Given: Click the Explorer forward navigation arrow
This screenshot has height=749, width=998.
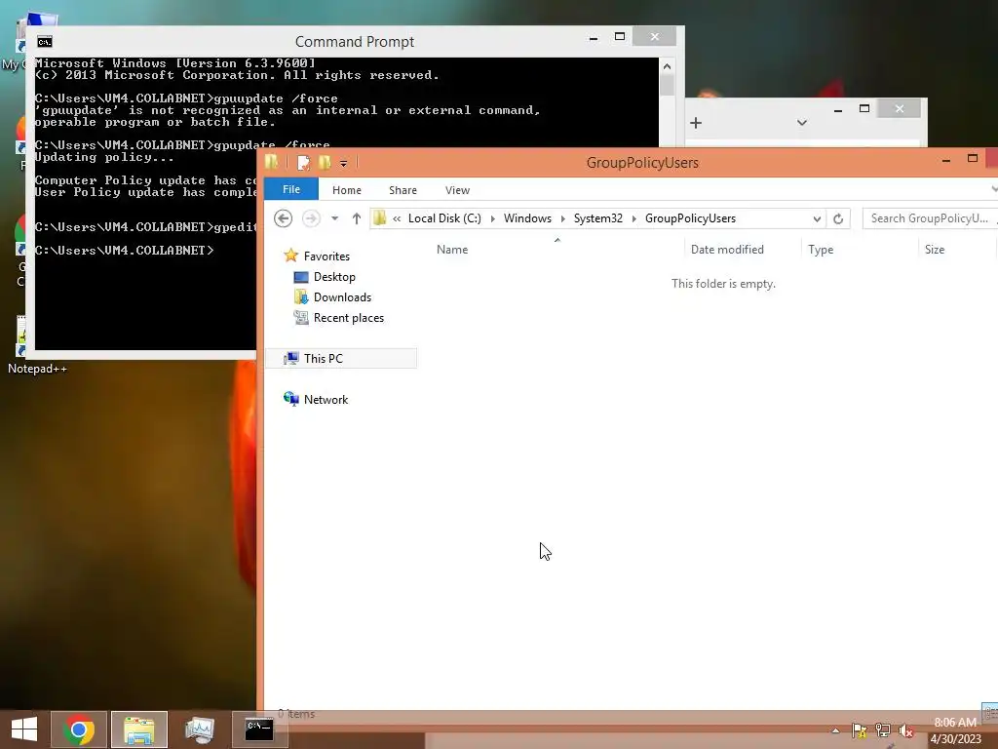Looking at the screenshot, I should click(x=311, y=218).
